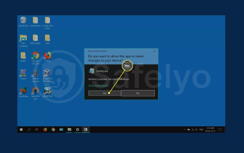Click the Firefox icon on the taskbar
The width and height of the screenshot is (244, 153).
45,129
